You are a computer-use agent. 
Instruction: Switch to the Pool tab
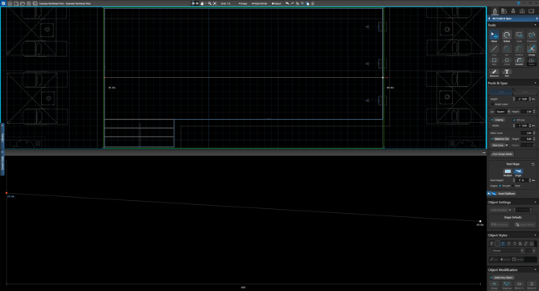coord(501,92)
